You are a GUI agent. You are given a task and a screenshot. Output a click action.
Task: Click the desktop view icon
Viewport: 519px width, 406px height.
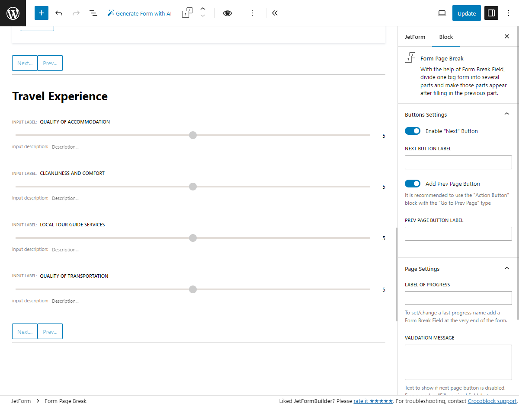tap(442, 13)
